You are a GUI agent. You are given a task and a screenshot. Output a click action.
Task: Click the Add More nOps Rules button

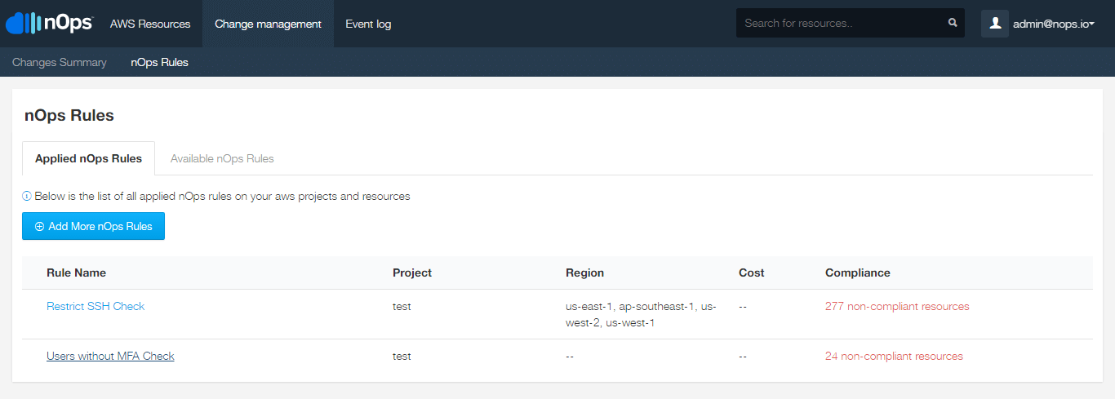[x=93, y=226]
